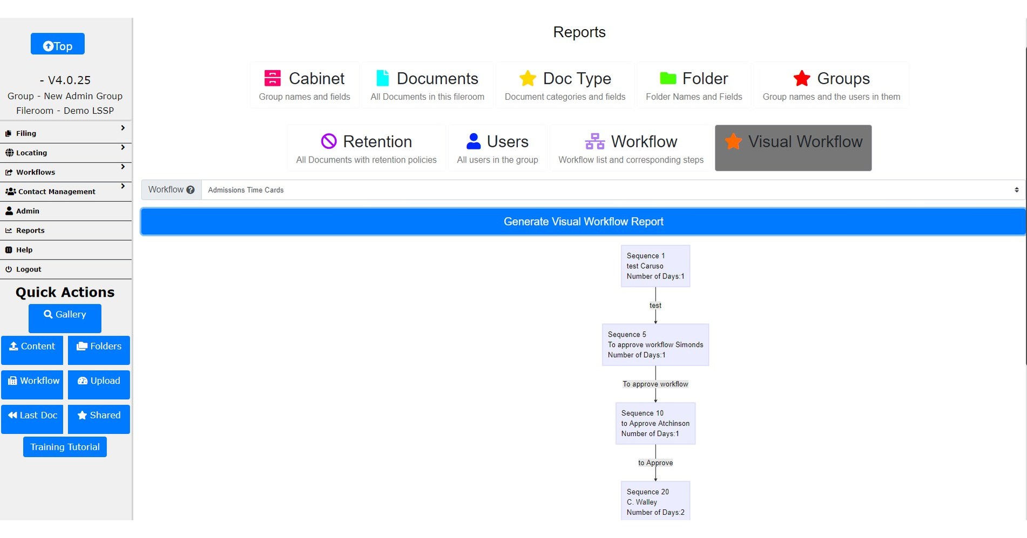Screen dimensions: 1027x538
Task: Click the Documents report cyan file icon
Action: pos(383,78)
